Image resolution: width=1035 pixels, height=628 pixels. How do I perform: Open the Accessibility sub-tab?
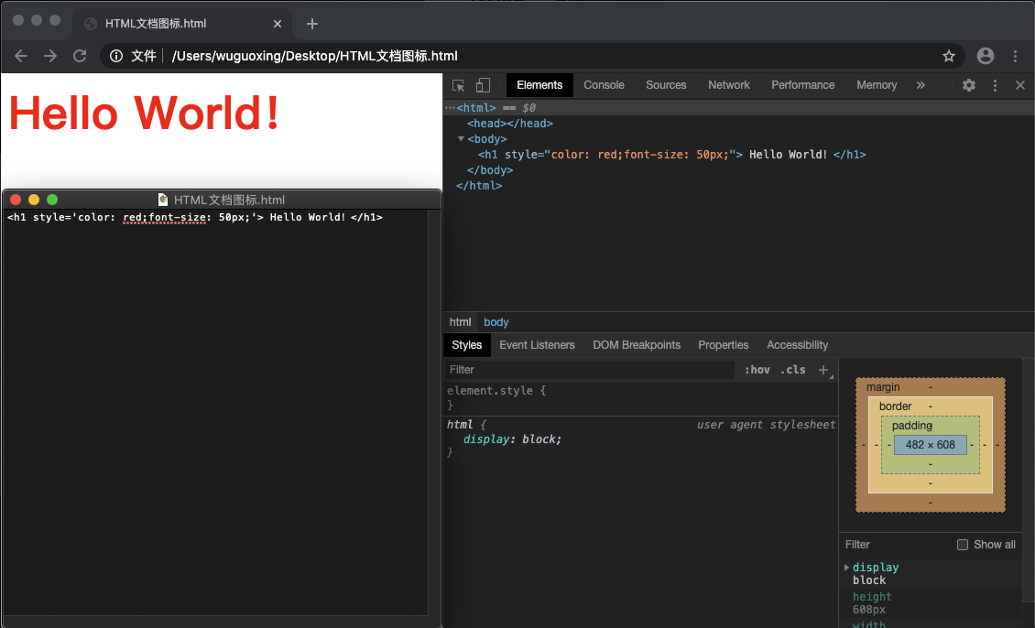[x=797, y=345]
